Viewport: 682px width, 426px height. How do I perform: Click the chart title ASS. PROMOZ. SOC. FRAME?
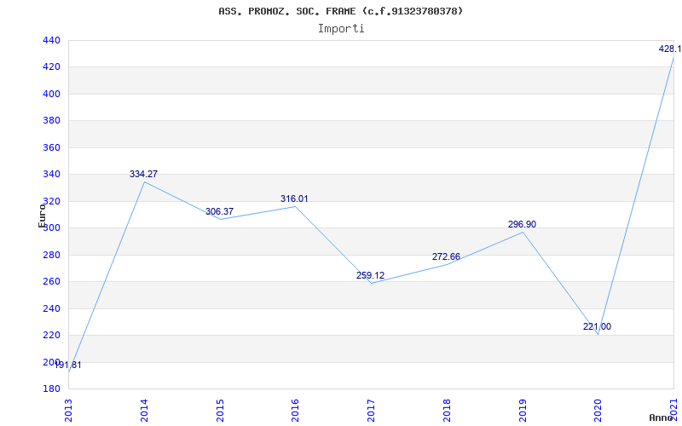click(340, 11)
